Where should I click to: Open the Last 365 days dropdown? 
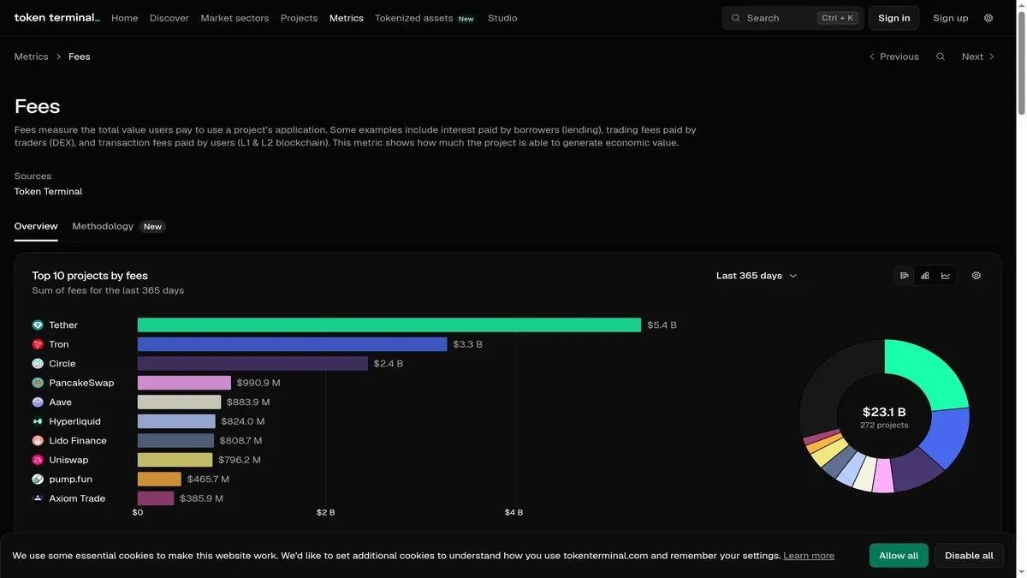757,276
